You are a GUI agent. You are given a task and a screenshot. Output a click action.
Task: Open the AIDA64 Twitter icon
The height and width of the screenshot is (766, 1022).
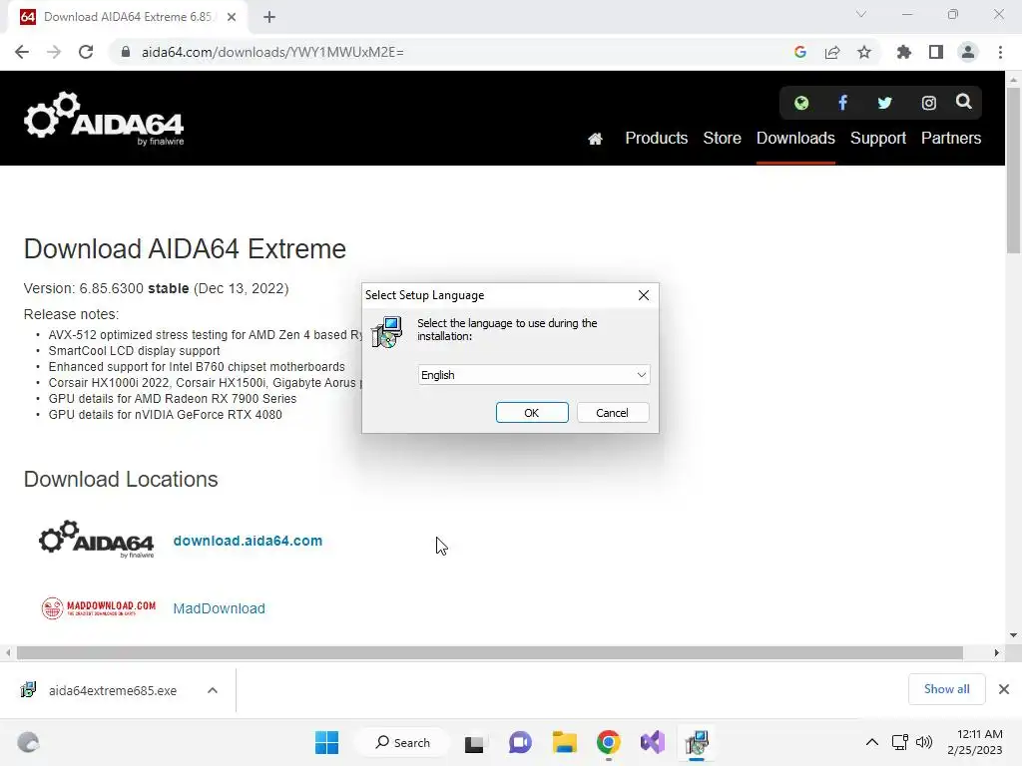click(x=884, y=103)
